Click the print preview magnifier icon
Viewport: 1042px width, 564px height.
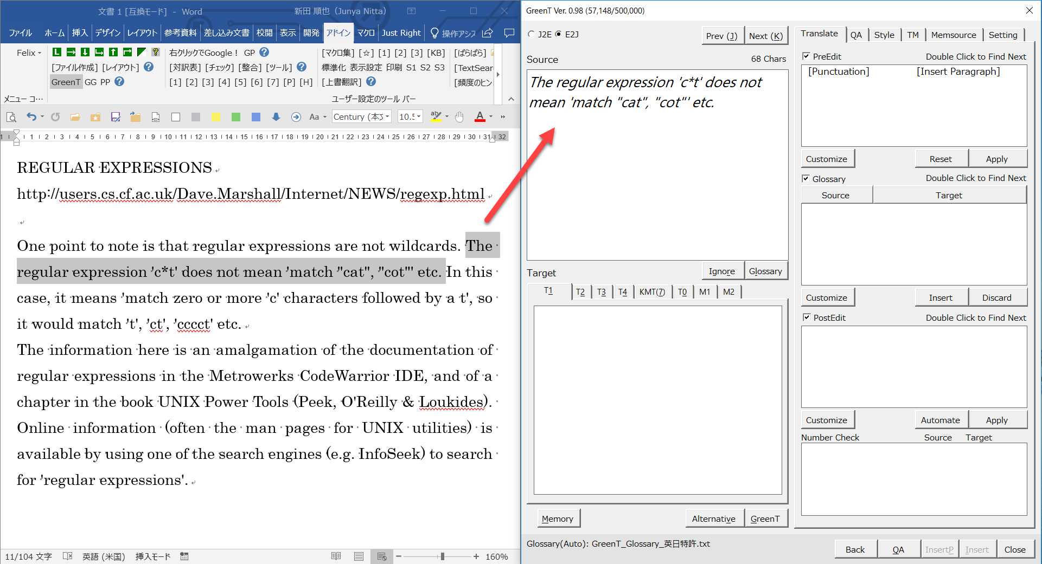click(x=11, y=117)
